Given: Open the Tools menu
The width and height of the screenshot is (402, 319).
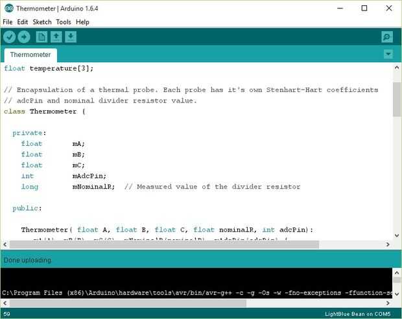Looking at the screenshot, I should coord(64,22).
